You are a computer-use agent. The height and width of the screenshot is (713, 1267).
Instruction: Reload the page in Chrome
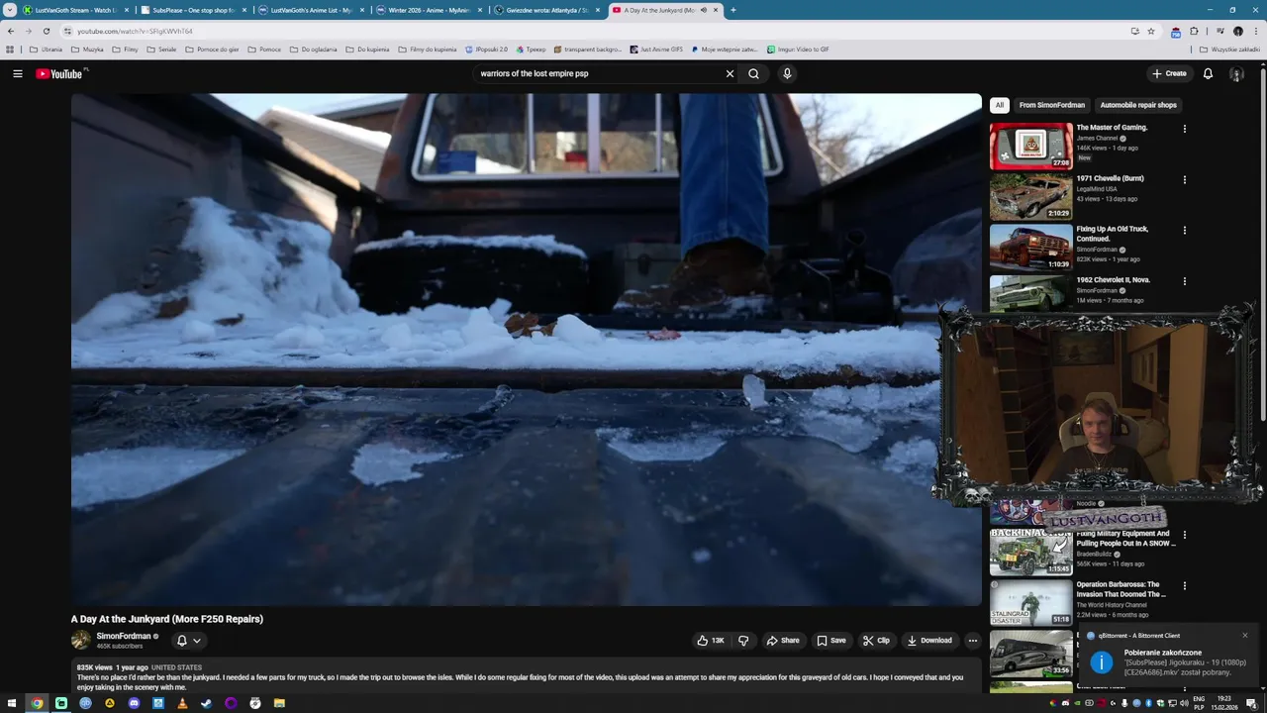point(46,31)
